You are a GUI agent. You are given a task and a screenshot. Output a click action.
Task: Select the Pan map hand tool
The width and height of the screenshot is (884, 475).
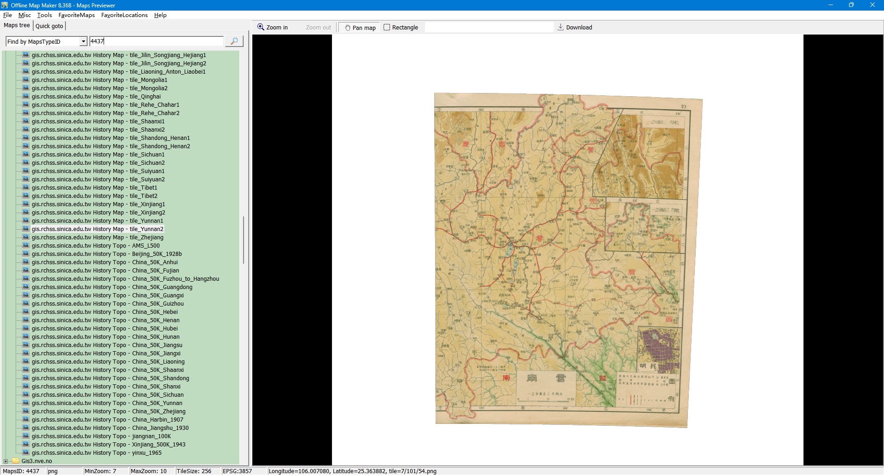(x=360, y=28)
